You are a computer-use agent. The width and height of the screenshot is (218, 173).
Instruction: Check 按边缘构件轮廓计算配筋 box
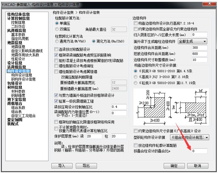(x=135, y=145)
